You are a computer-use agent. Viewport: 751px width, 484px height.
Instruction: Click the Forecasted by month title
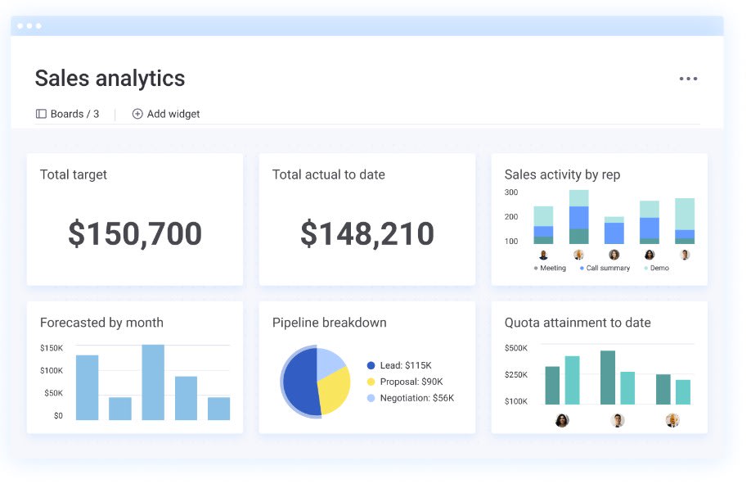click(x=101, y=323)
